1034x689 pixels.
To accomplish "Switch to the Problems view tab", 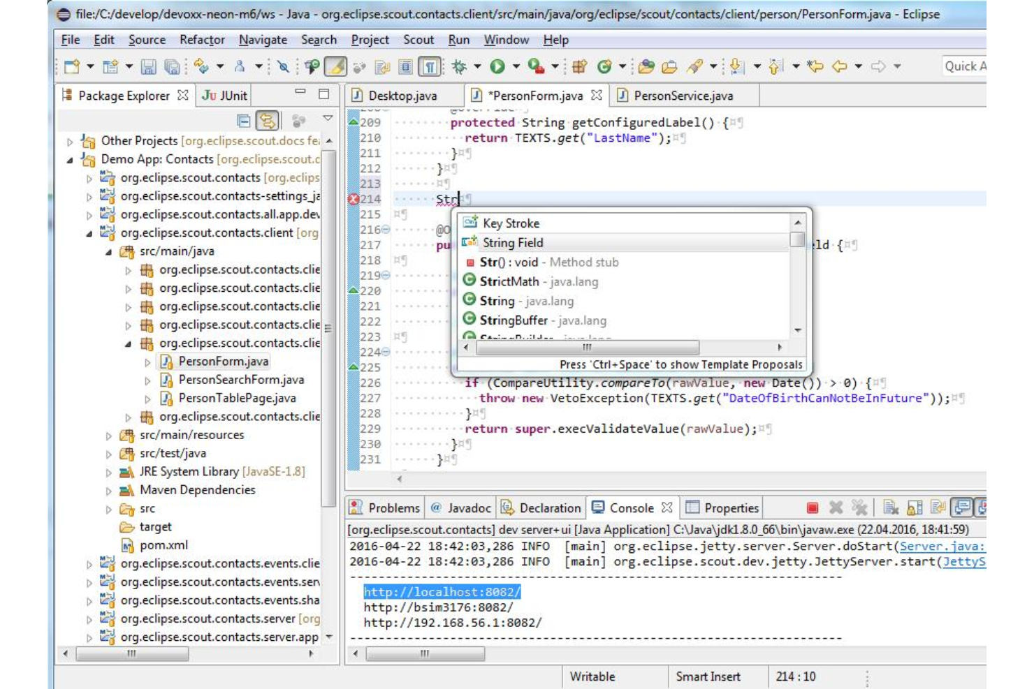I will pos(385,508).
